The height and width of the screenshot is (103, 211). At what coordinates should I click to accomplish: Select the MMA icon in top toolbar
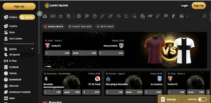click(182, 16)
